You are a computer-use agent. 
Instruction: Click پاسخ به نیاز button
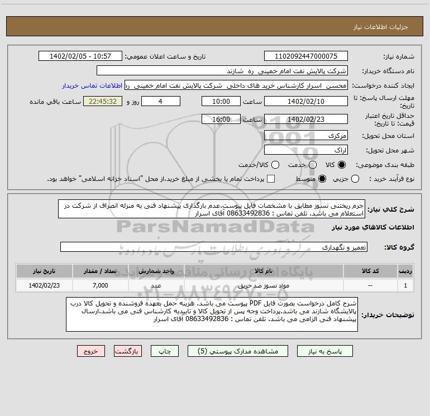(x=325, y=351)
